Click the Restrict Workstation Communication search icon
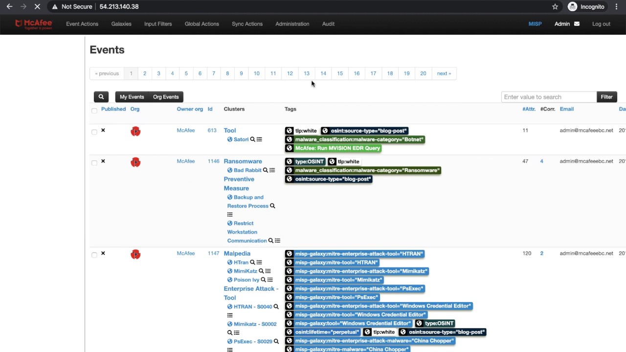The height and width of the screenshot is (352, 626). click(x=270, y=241)
